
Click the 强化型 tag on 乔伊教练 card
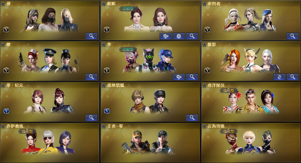click(27, 131)
